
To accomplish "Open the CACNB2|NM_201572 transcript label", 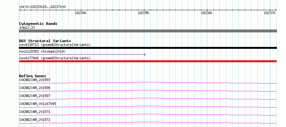I will pos(35,120).
